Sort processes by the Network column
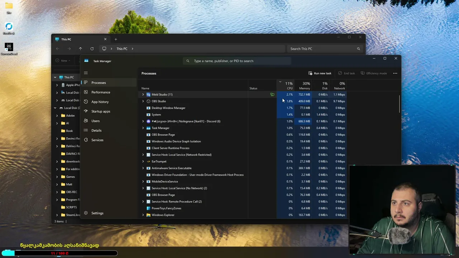The image size is (459, 258). click(338, 85)
